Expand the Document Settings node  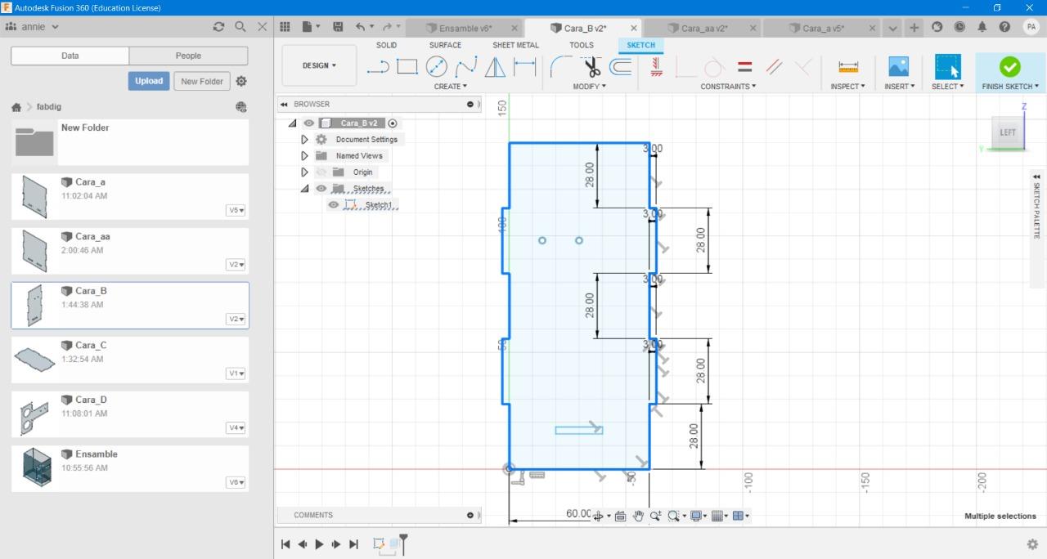pyautogui.click(x=304, y=140)
